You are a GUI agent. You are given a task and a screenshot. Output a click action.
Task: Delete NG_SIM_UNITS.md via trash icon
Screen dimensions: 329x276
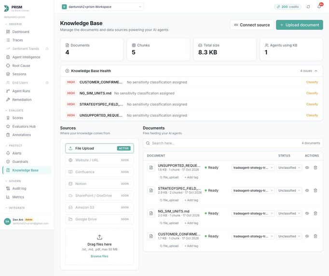(315, 213)
